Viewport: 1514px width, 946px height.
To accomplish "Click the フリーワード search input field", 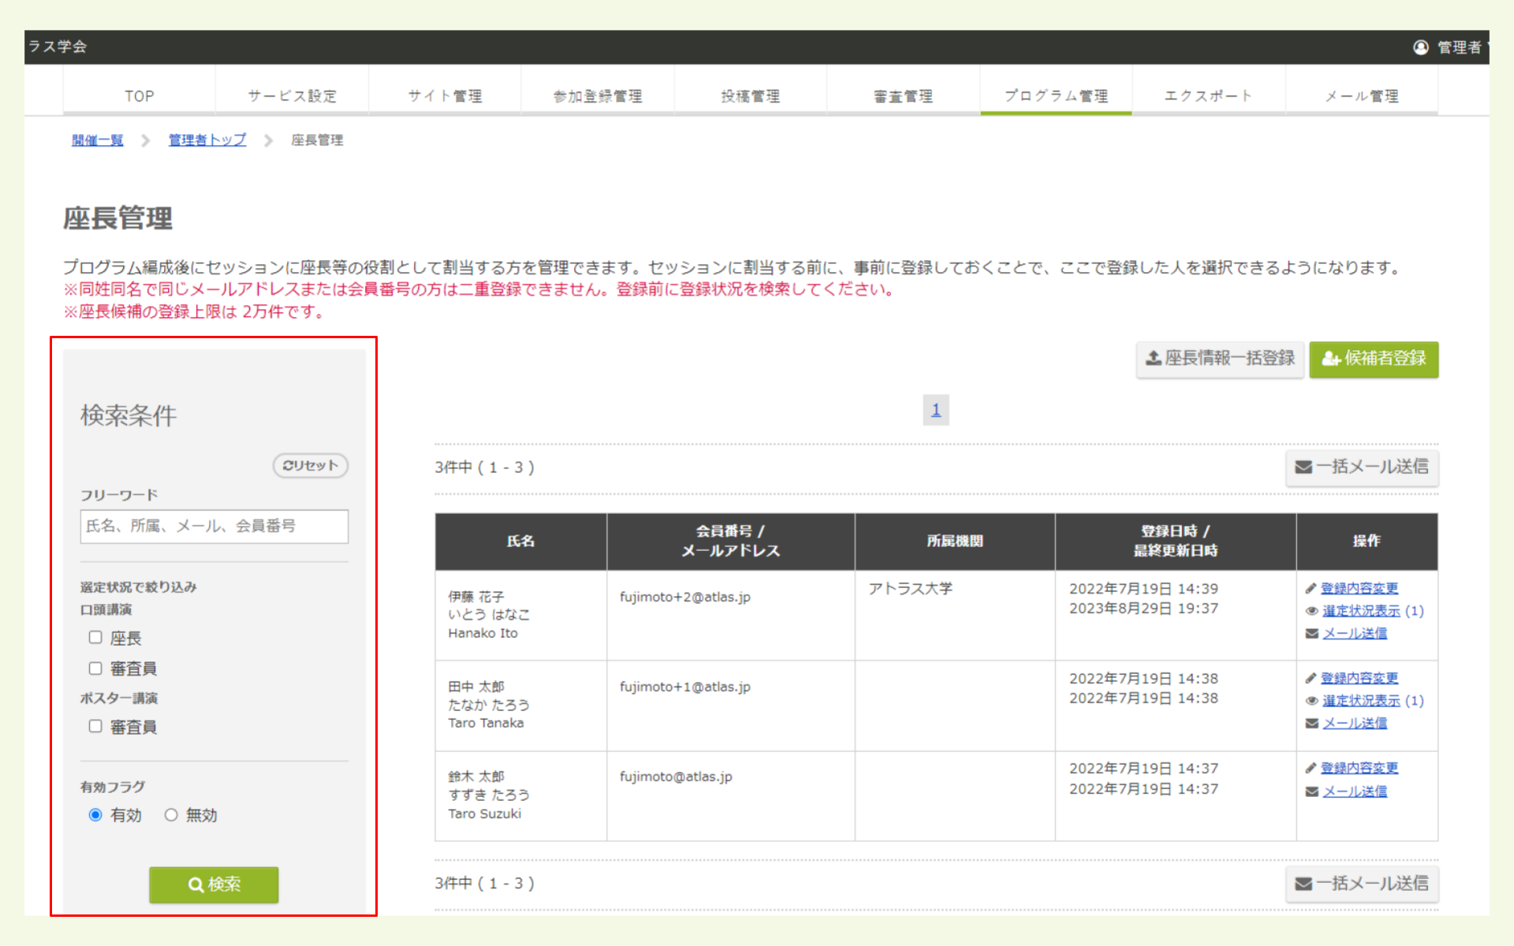I will [x=214, y=526].
